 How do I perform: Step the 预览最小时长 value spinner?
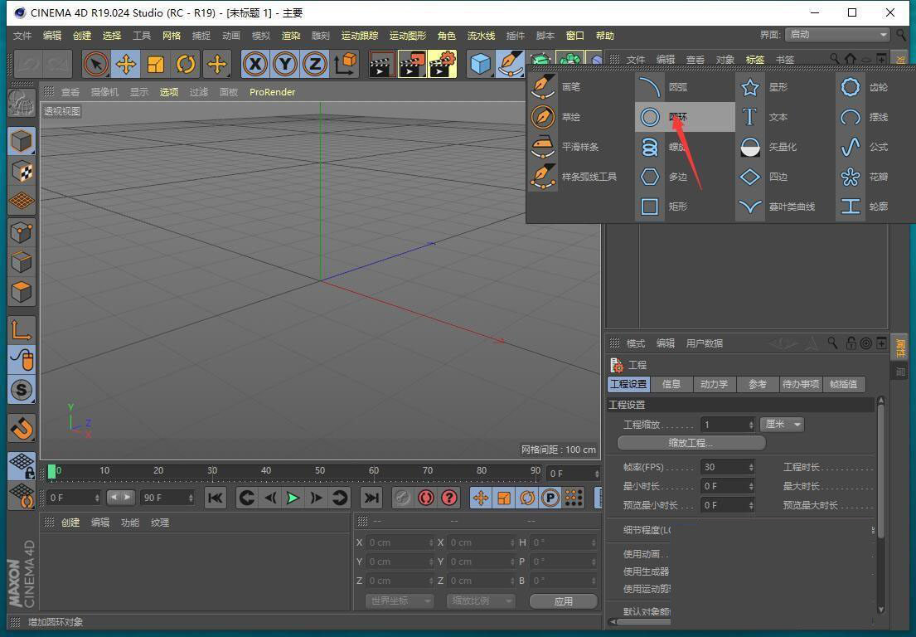(x=751, y=505)
